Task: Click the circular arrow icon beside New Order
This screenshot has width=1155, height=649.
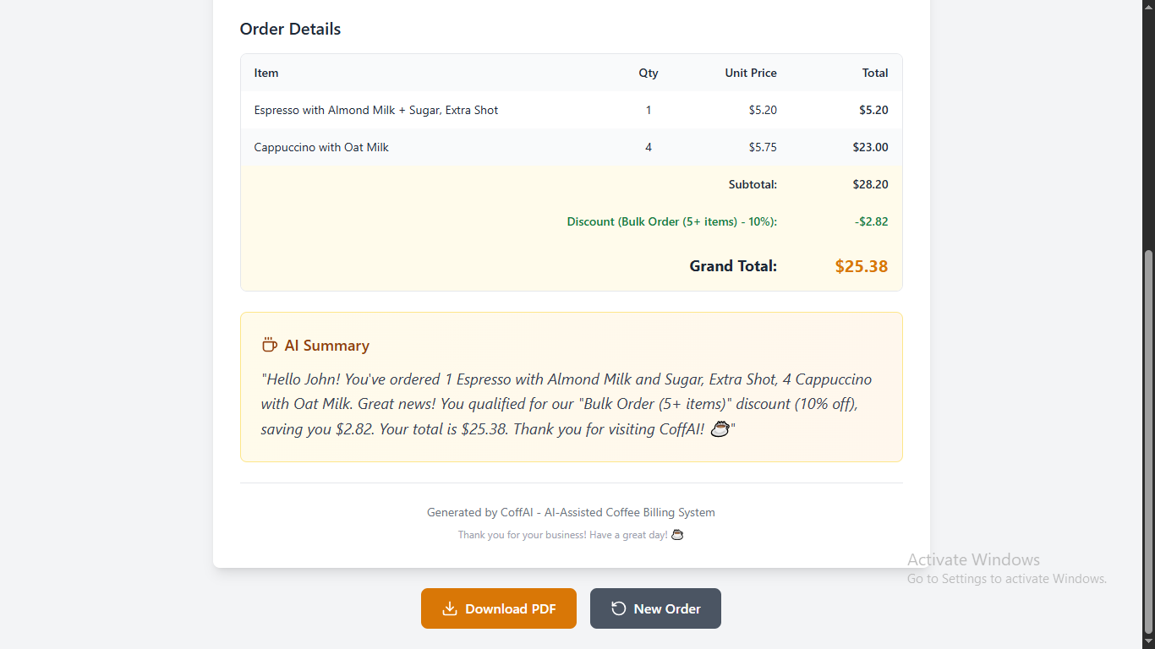Action: [x=619, y=608]
